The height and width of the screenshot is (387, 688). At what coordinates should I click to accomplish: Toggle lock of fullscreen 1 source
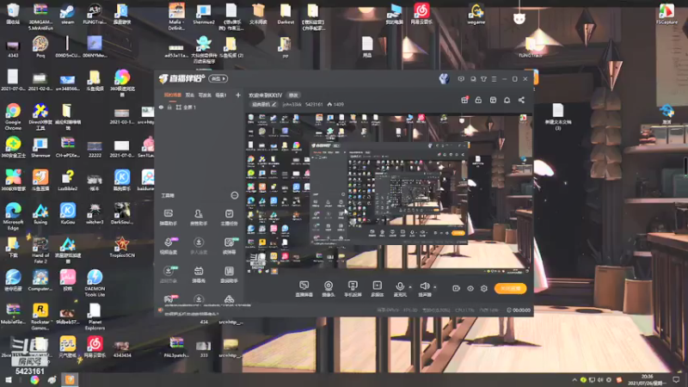pos(169,107)
